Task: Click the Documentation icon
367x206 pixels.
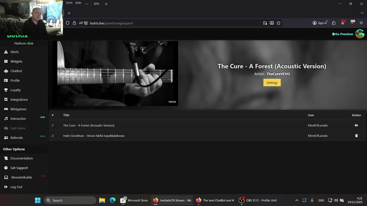Action: [x=6, y=158]
